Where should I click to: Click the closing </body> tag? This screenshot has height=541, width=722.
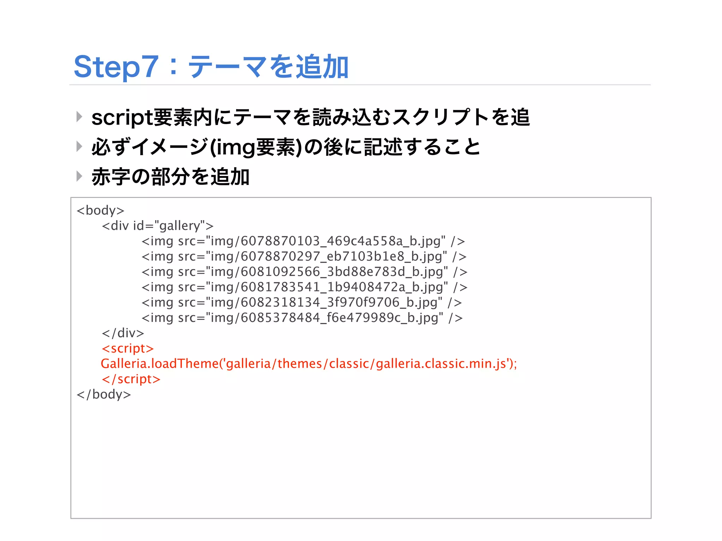click(x=104, y=394)
